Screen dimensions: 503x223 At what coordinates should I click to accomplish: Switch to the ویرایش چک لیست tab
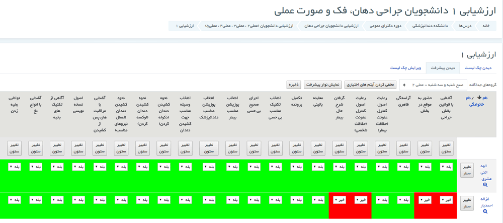point(405,67)
